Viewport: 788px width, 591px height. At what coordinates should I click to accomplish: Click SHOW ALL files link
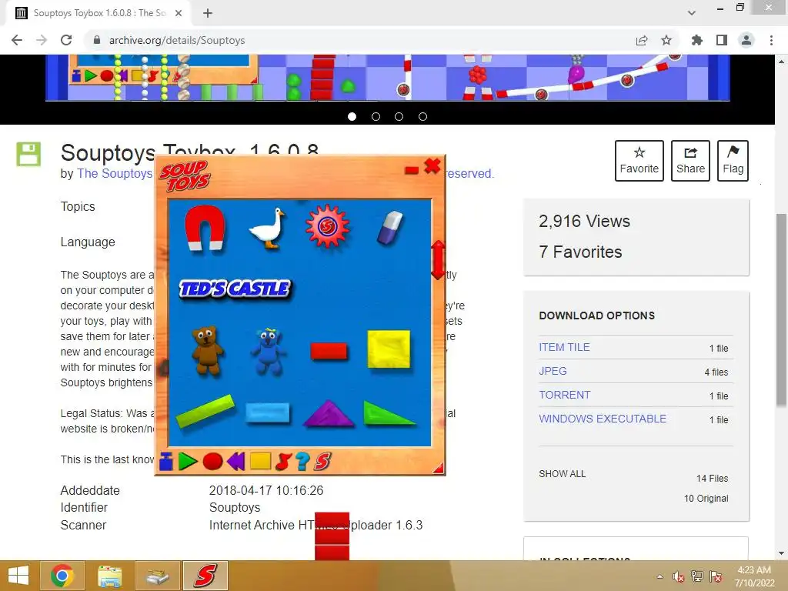[563, 474]
